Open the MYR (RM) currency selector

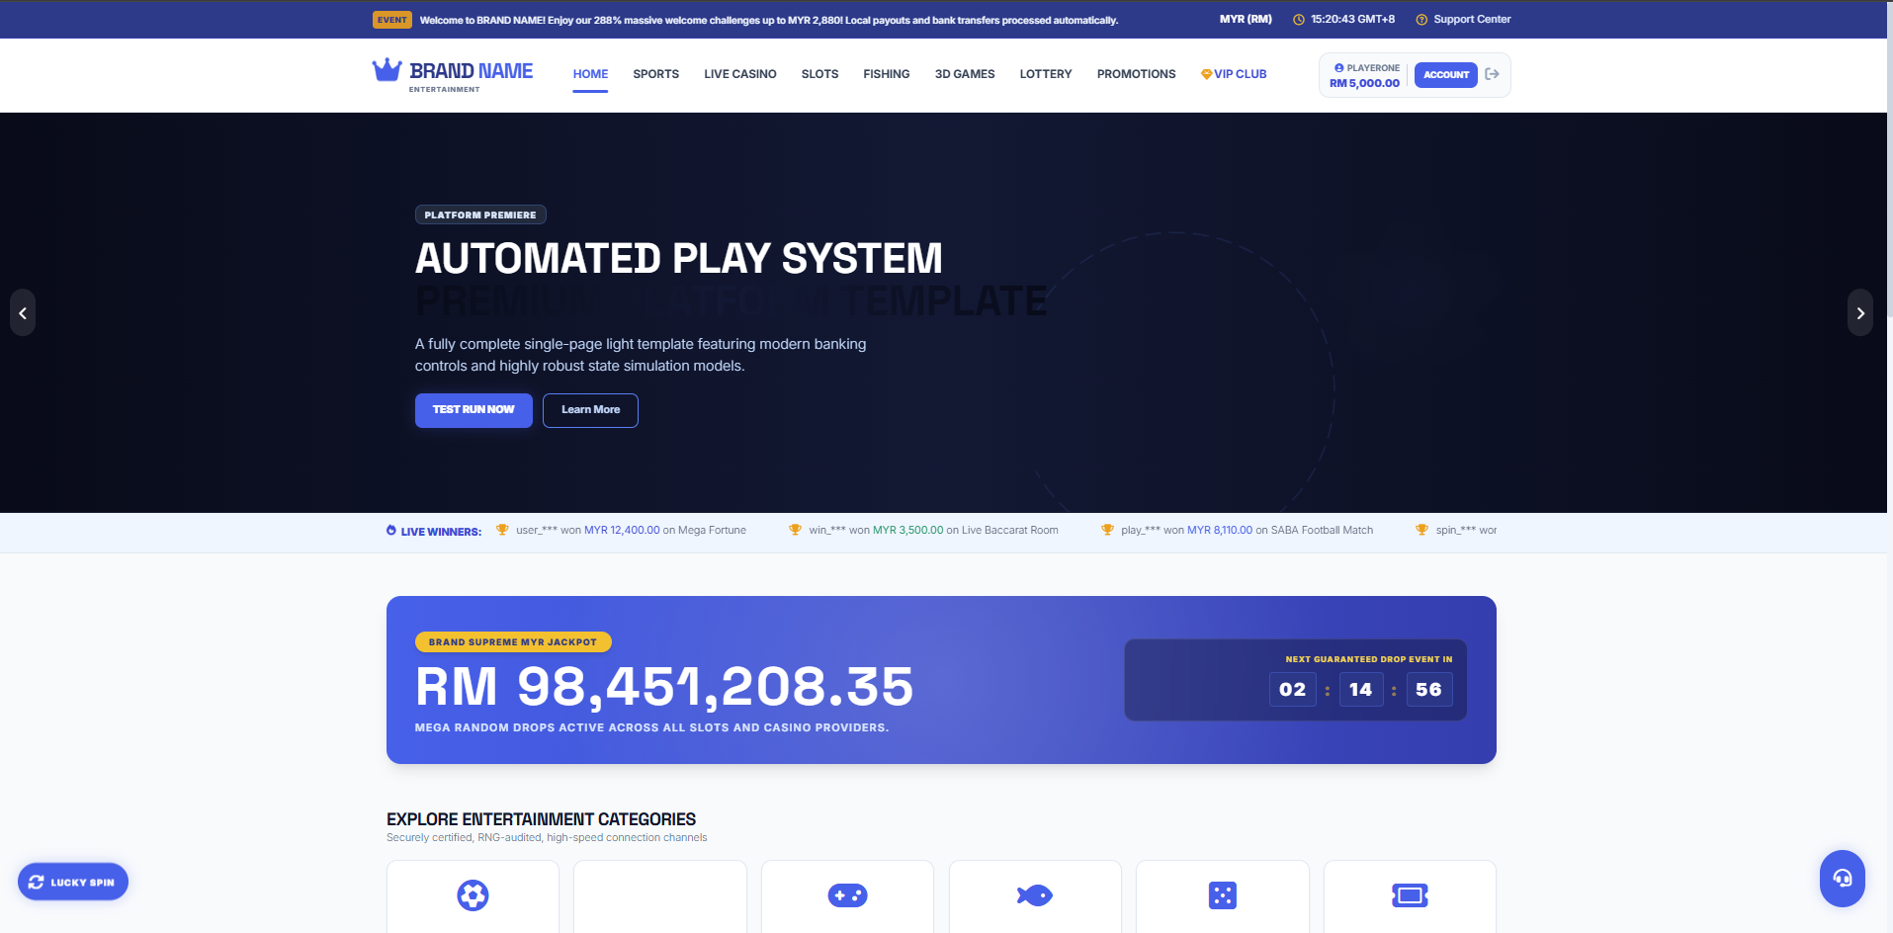(1246, 19)
